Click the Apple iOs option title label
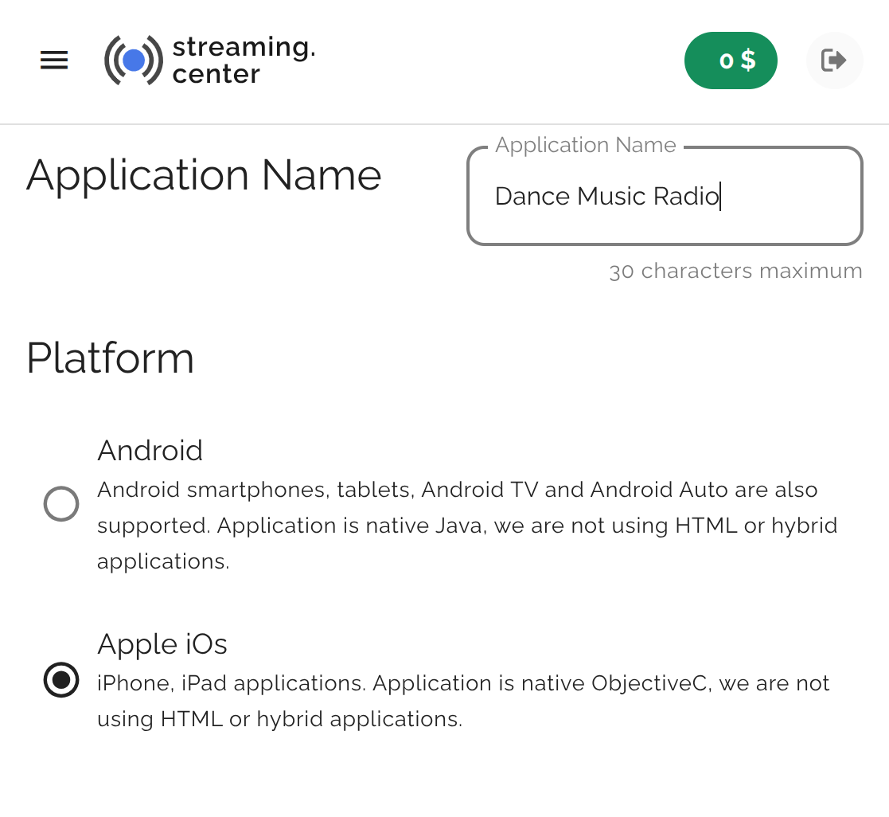 click(162, 644)
